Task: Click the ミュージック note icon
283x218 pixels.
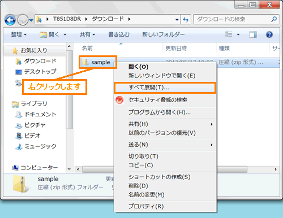Action: 19,146
